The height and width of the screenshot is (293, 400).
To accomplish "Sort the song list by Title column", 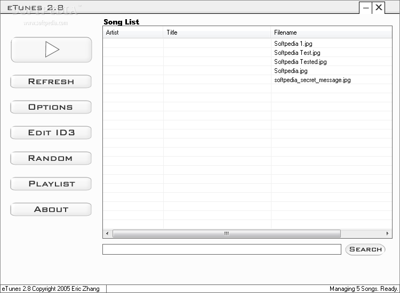I will (x=217, y=32).
